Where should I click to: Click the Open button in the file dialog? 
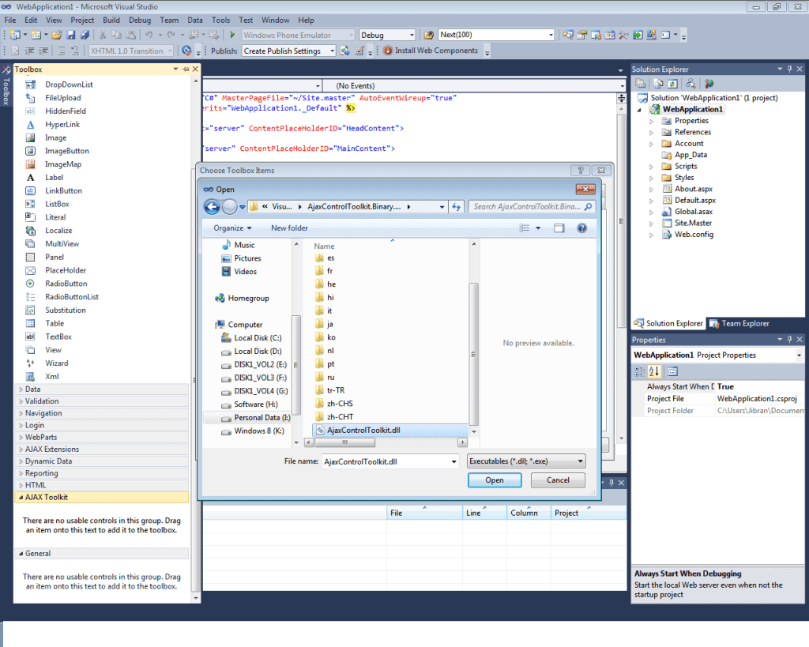495,480
